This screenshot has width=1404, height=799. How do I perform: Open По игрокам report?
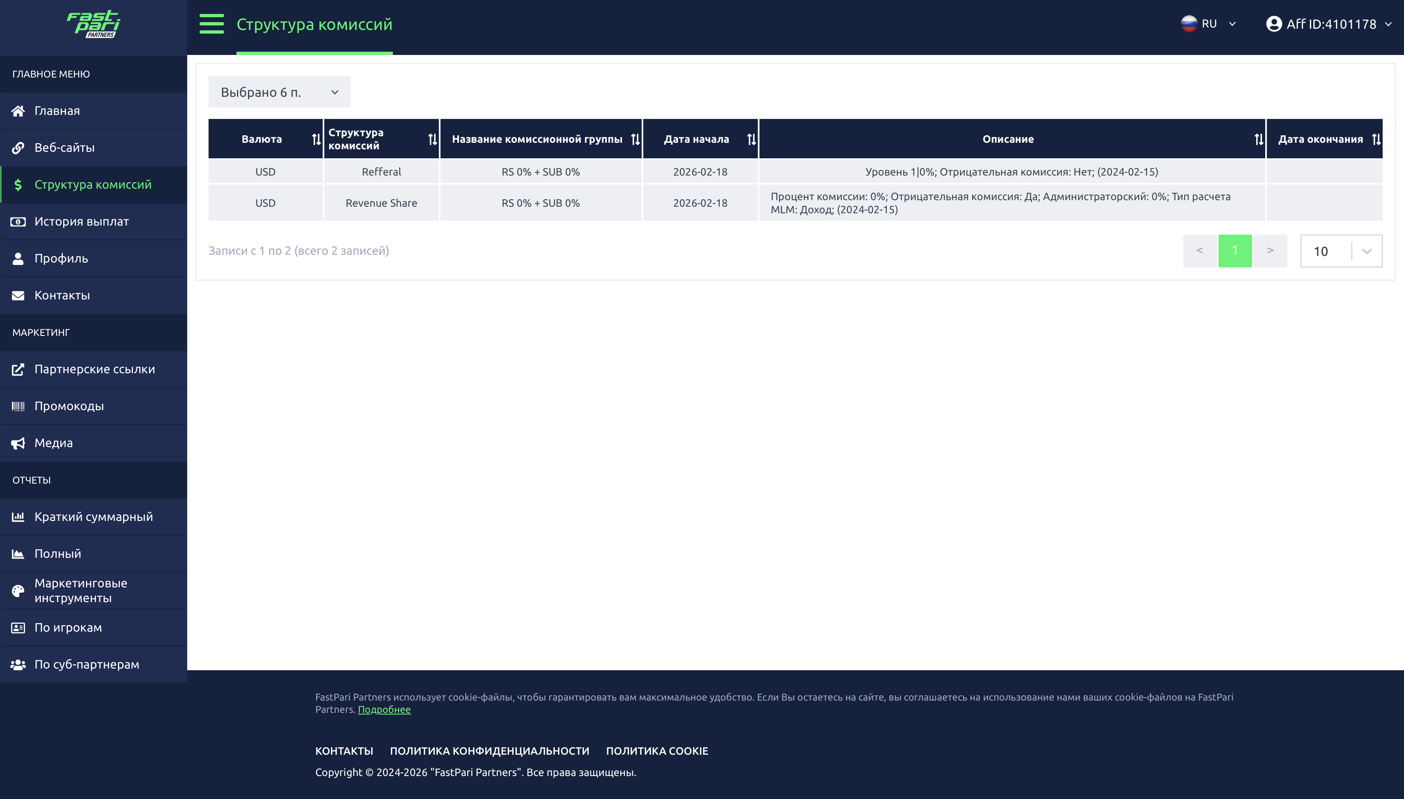pos(93,628)
